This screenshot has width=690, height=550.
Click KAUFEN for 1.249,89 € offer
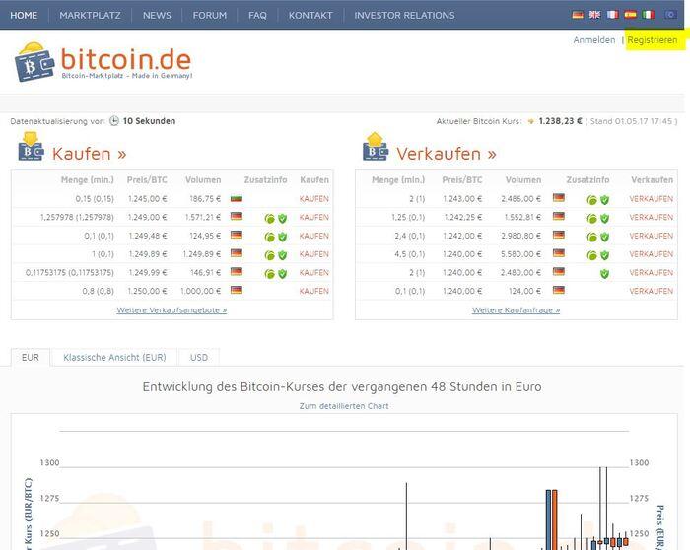point(314,254)
